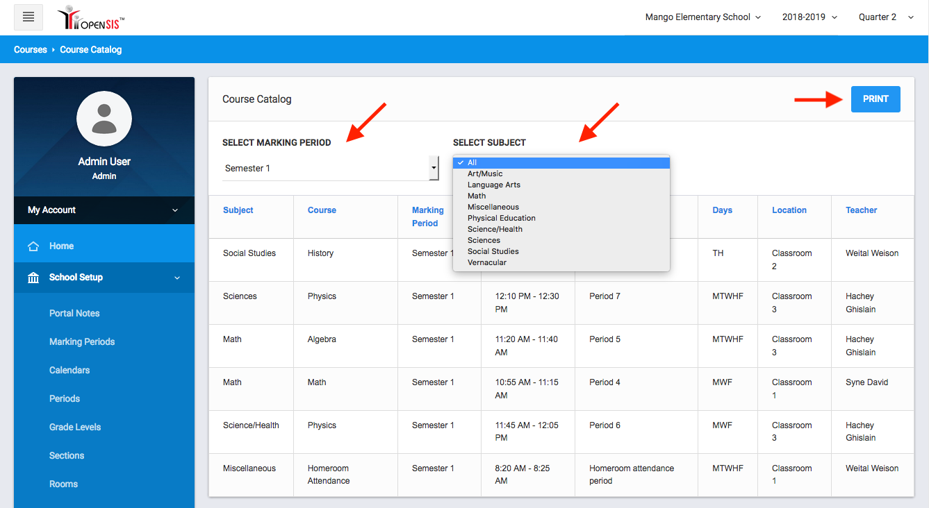Choose Physical Education in subject list

501,218
